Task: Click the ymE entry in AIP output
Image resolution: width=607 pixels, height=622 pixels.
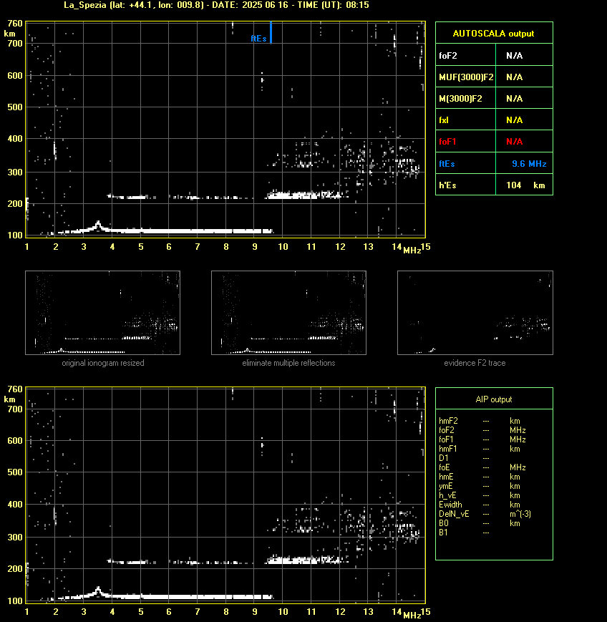Action: 445,486
